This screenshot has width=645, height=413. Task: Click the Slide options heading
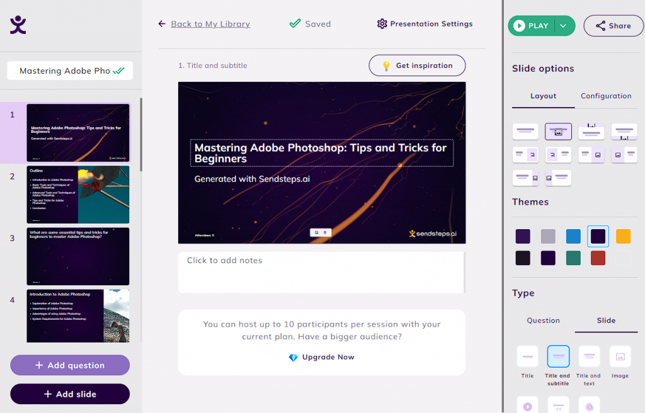[x=543, y=69]
